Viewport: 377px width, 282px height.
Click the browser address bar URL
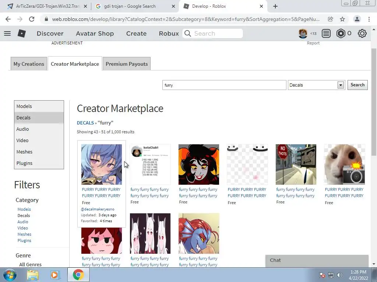(186, 19)
